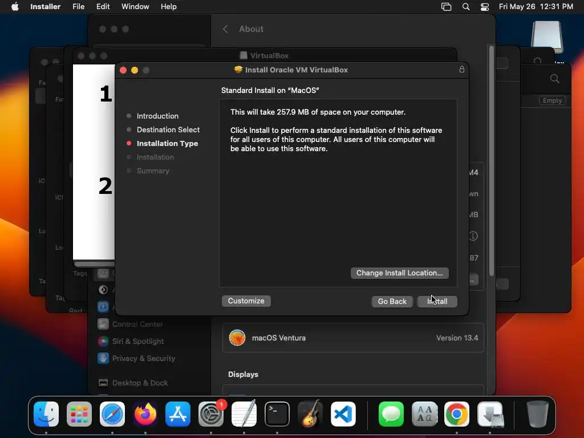Click the Install button

437,301
